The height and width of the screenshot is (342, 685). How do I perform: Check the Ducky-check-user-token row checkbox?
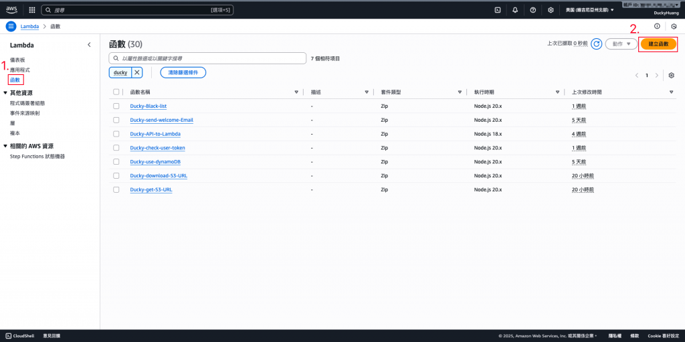click(x=116, y=148)
